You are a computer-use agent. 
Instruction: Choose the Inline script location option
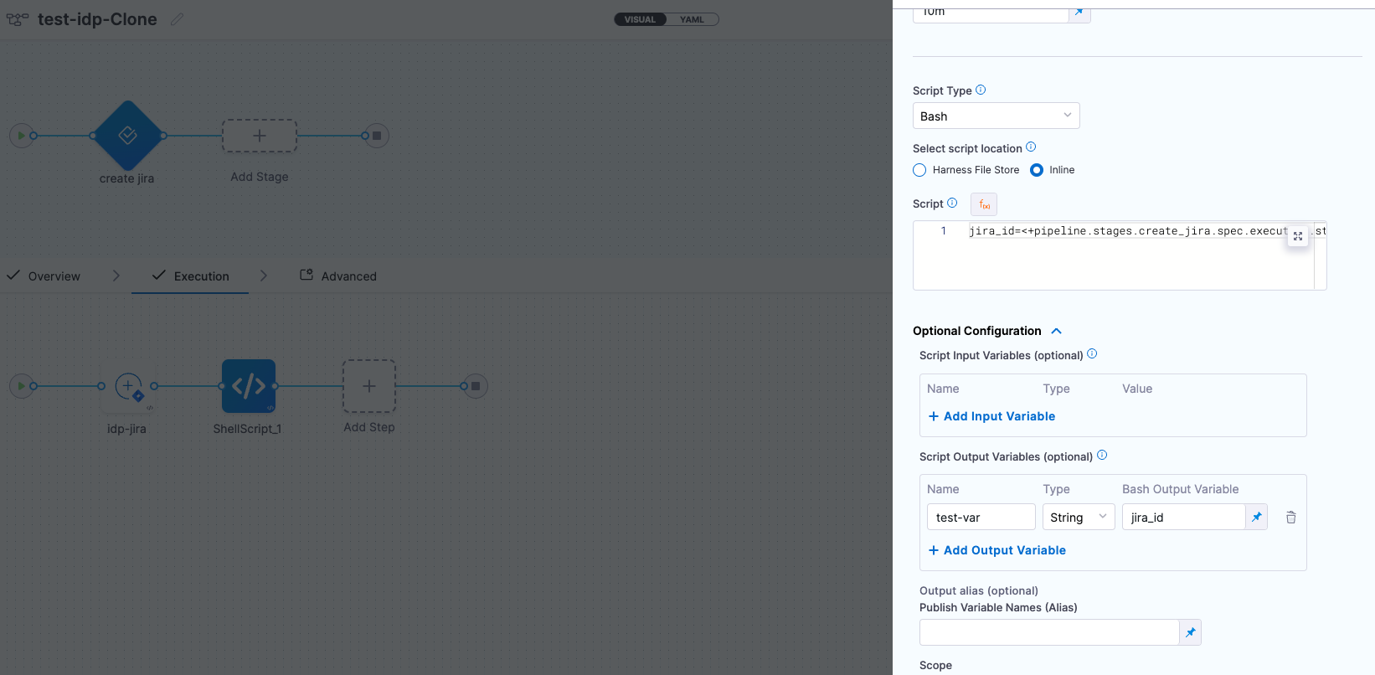1037,170
